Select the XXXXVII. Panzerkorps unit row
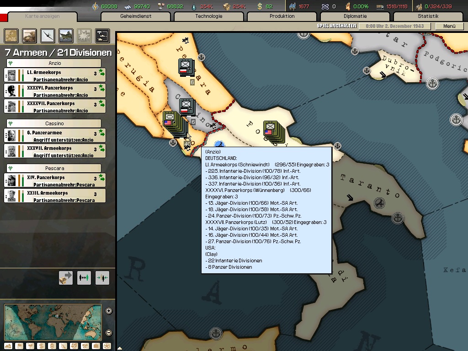This screenshot has width=468, height=351. click(55, 106)
